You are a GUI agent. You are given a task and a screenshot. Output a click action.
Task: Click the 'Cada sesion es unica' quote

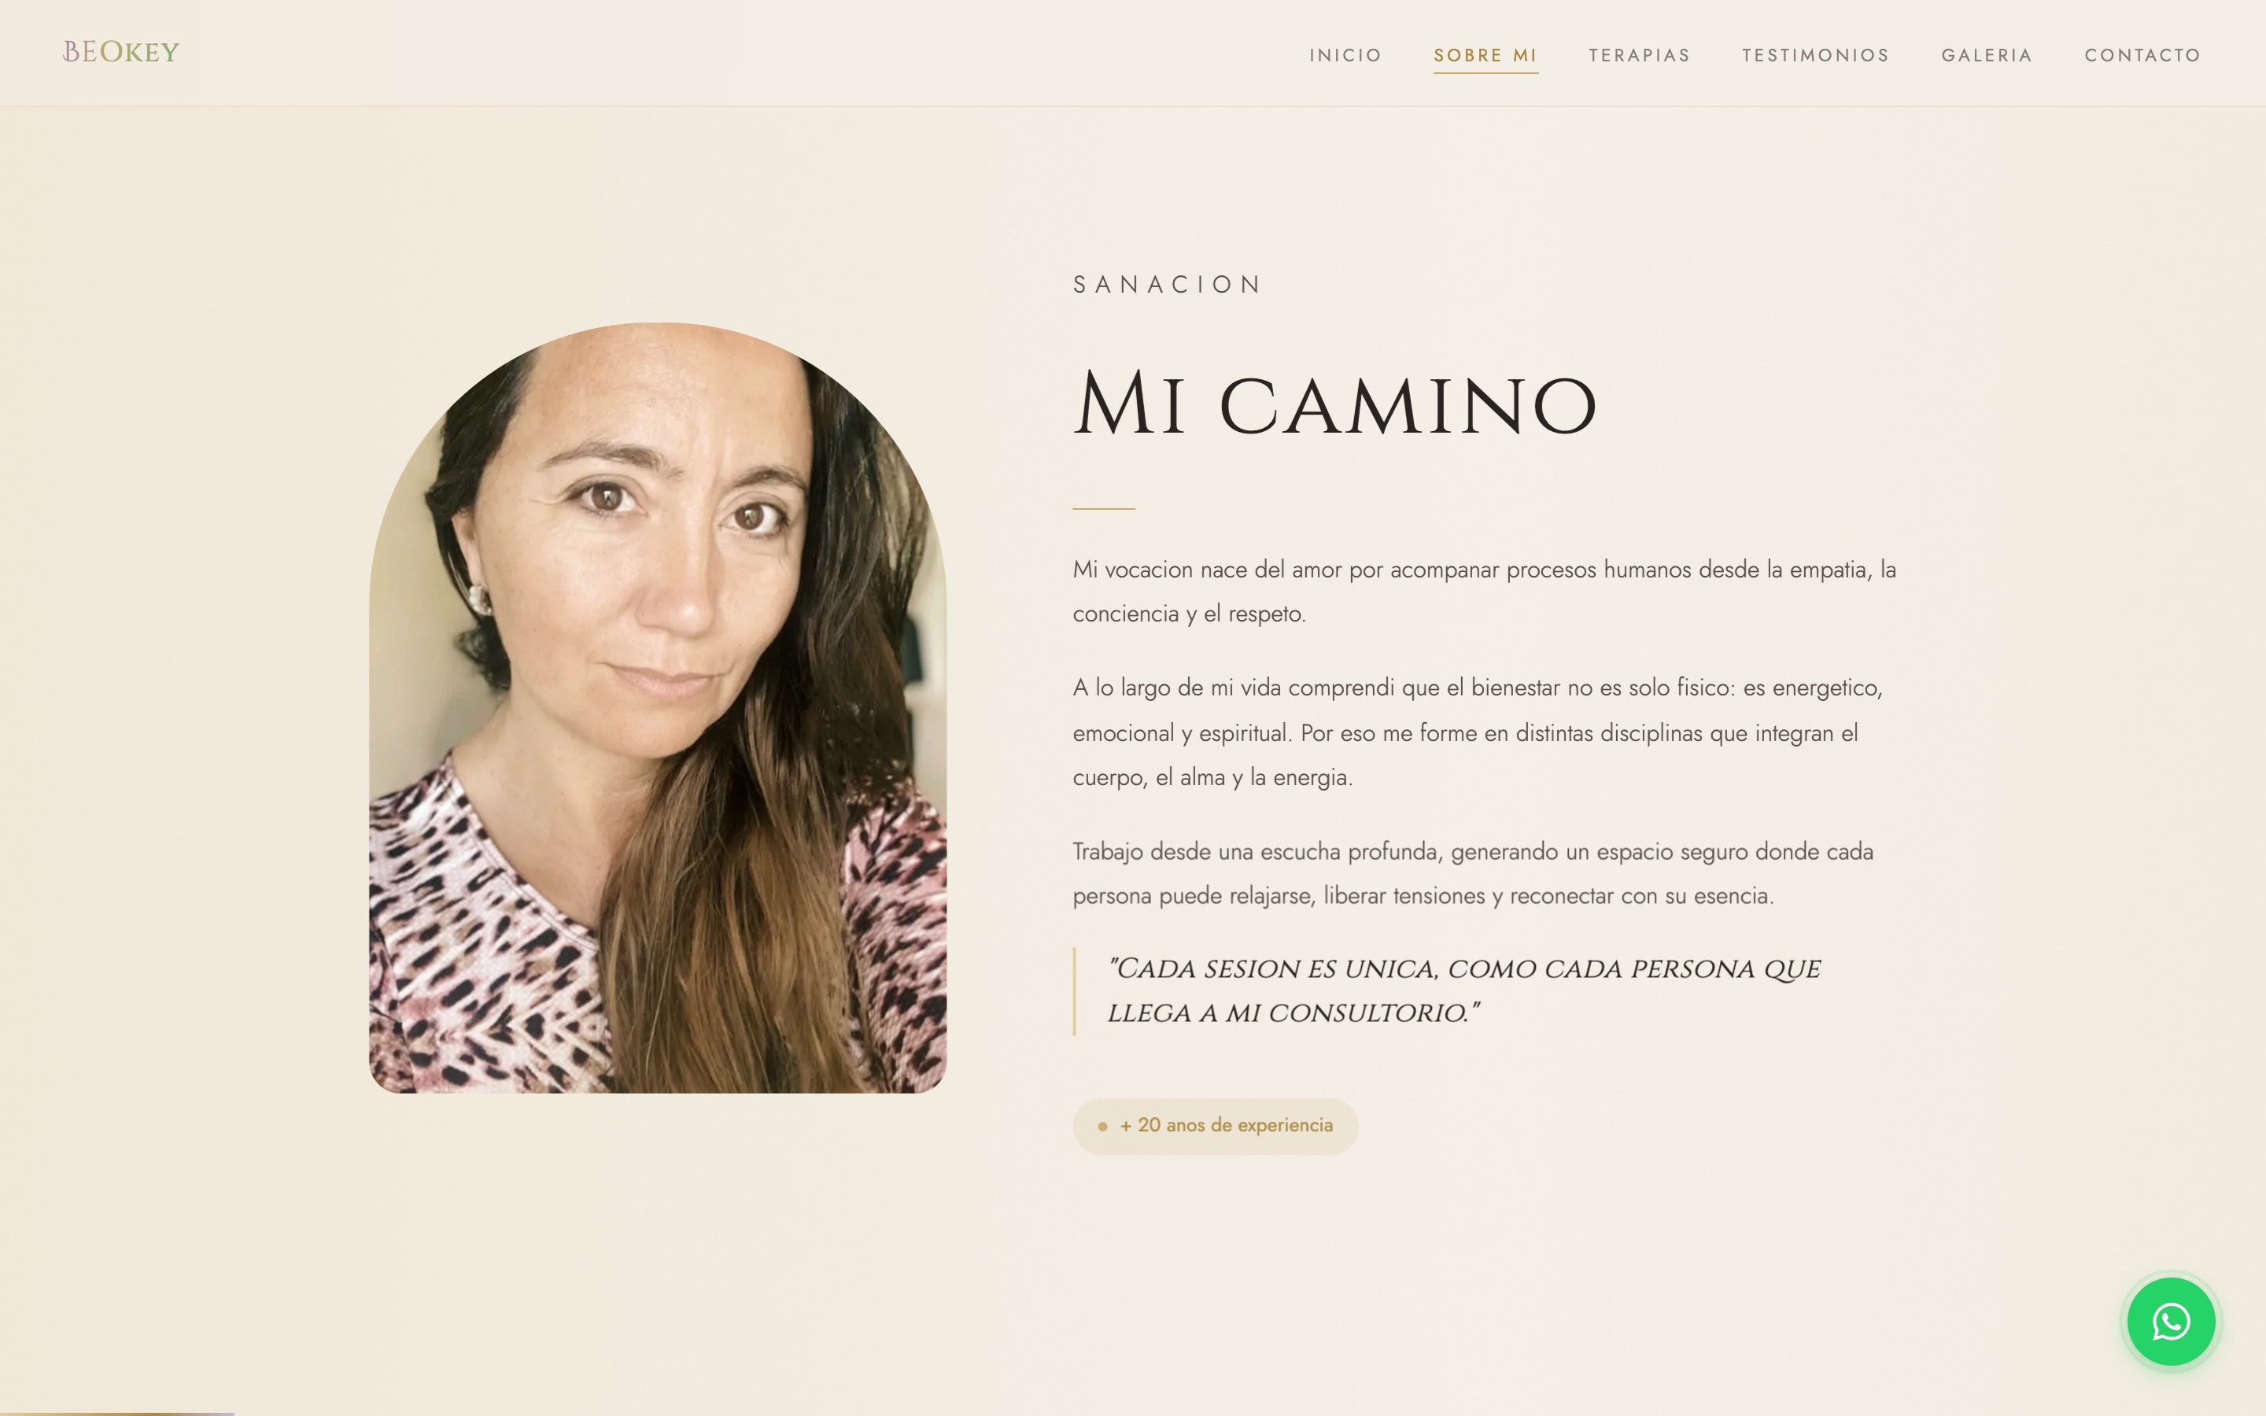[1463, 991]
